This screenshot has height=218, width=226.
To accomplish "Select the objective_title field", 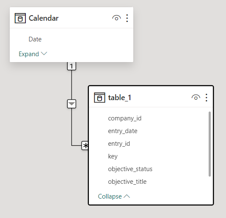I will [127, 182].
